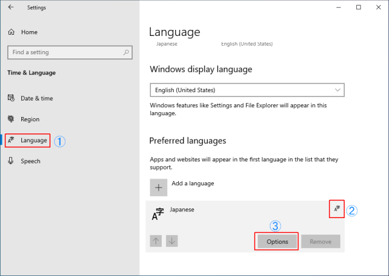Open Date & time settings
The height and width of the screenshot is (276, 389).
coord(36,98)
